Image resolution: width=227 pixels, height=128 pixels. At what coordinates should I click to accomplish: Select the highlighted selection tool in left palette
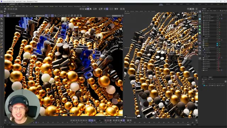[2, 16]
